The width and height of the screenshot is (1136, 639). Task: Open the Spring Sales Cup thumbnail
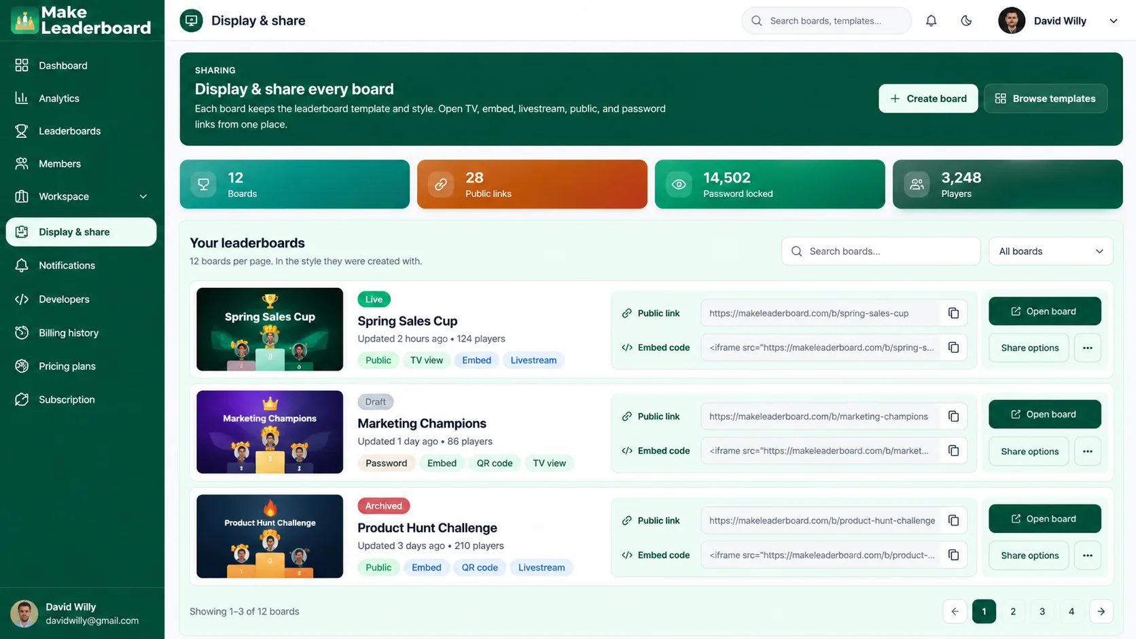(x=270, y=329)
